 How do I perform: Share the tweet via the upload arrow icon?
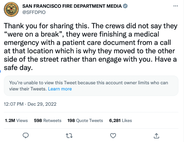pos(156,135)
